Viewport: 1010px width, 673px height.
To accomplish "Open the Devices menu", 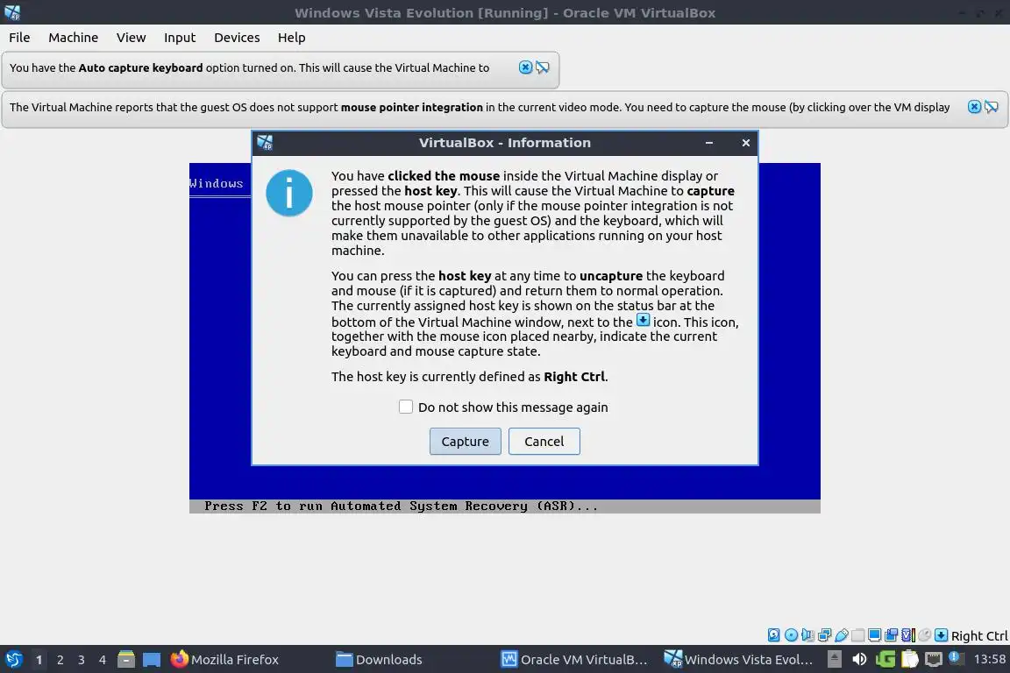I will pos(237,38).
